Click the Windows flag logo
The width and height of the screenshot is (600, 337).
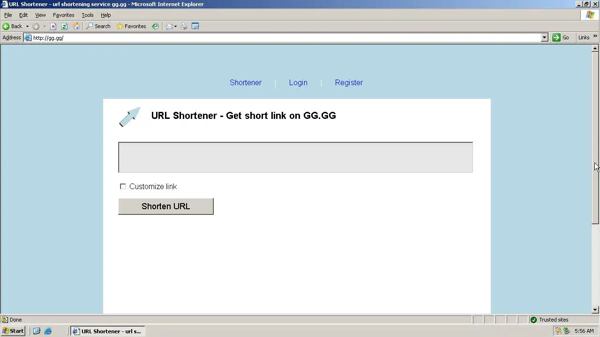(x=590, y=15)
